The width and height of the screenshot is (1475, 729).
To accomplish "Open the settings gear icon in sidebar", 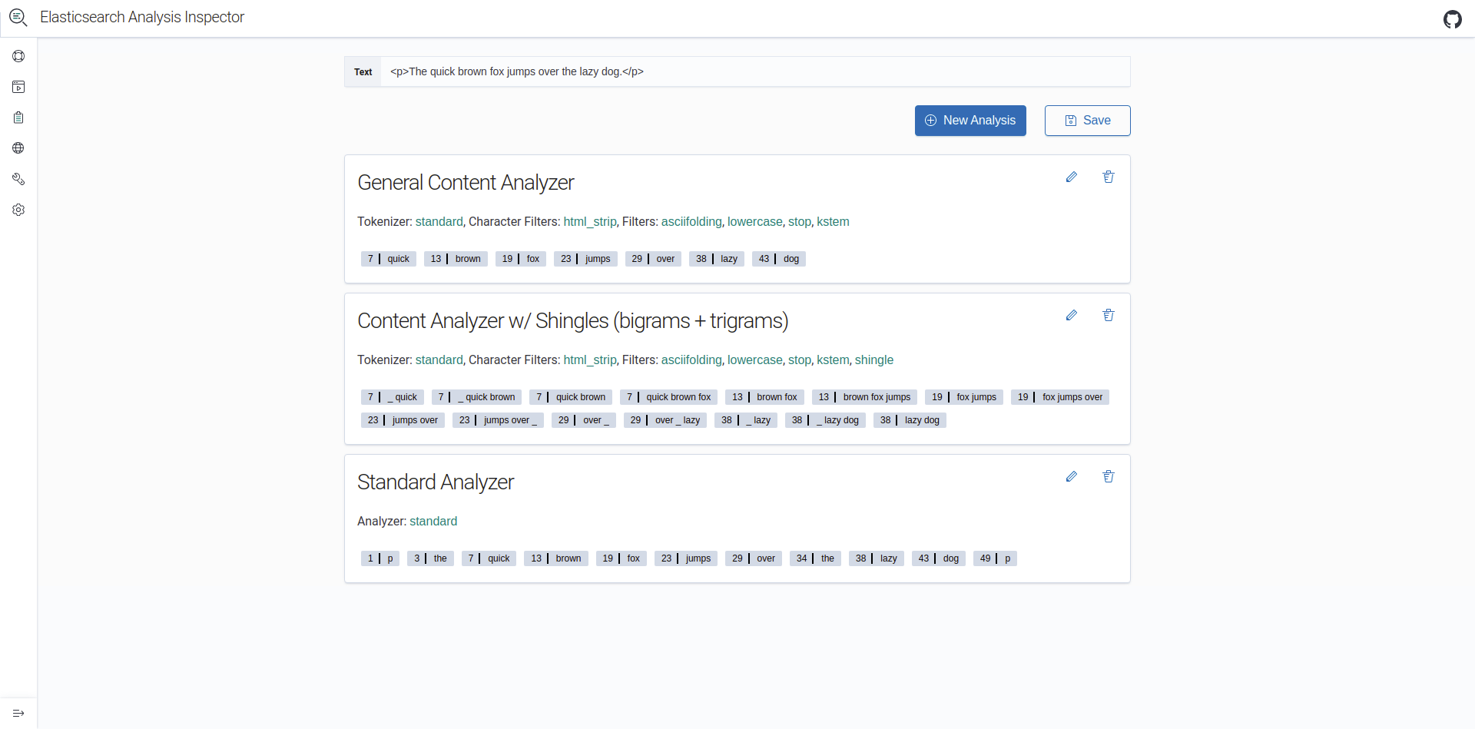I will [18, 210].
